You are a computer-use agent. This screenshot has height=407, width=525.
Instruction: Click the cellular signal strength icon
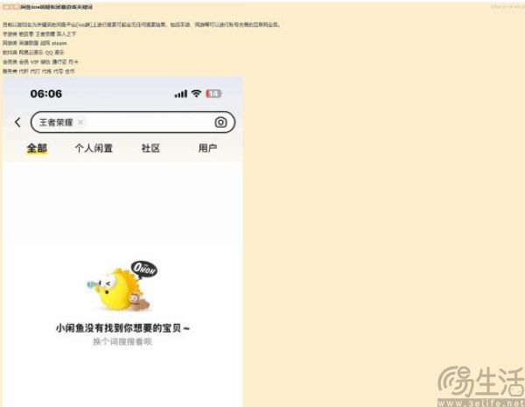click(181, 95)
